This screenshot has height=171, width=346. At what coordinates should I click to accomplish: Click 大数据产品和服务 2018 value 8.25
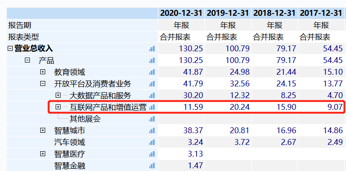pyautogui.click(x=289, y=95)
